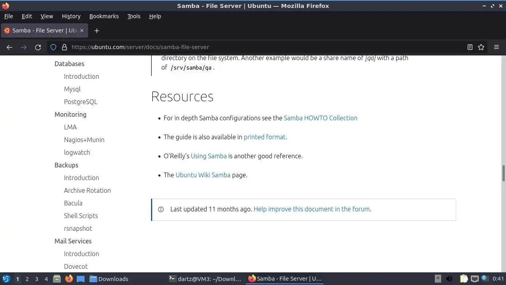The width and height of the screenshot is (506, 285).
Task: Switch to workspace 4
Action: pyautogui.click(x=46, y=279)
